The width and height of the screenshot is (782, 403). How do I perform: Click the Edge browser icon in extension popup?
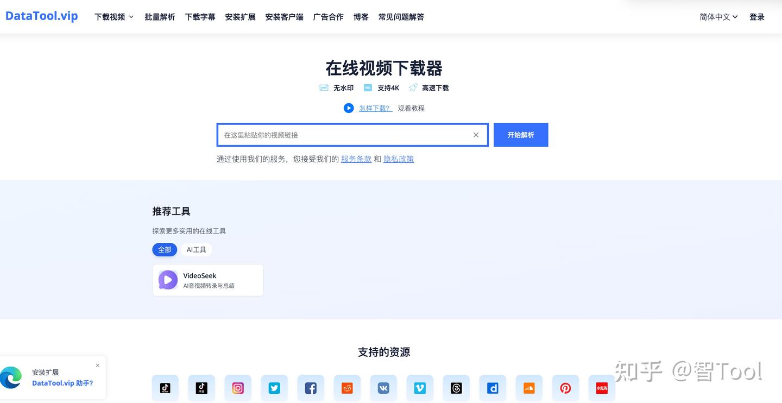click(11, 377)
